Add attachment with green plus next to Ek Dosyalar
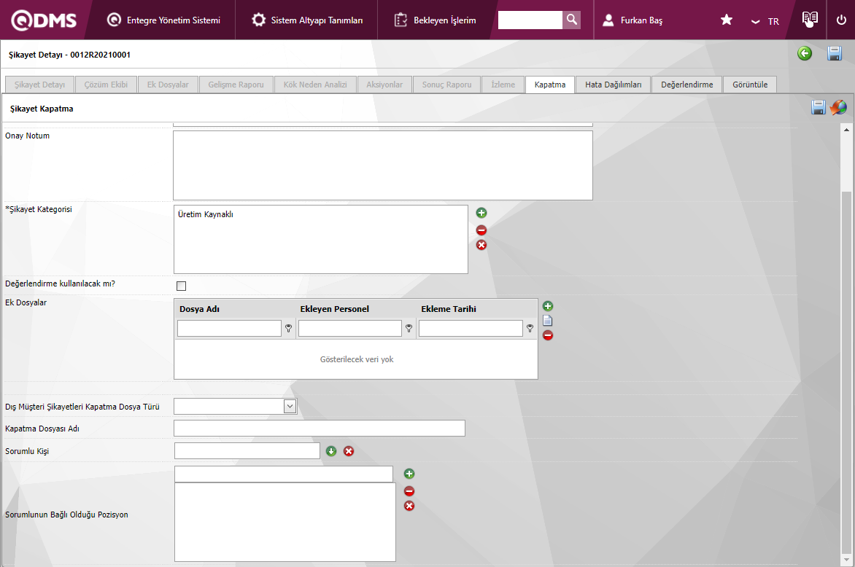The height and width of the screenshot is (567, 855). click(x=548, y=306)
